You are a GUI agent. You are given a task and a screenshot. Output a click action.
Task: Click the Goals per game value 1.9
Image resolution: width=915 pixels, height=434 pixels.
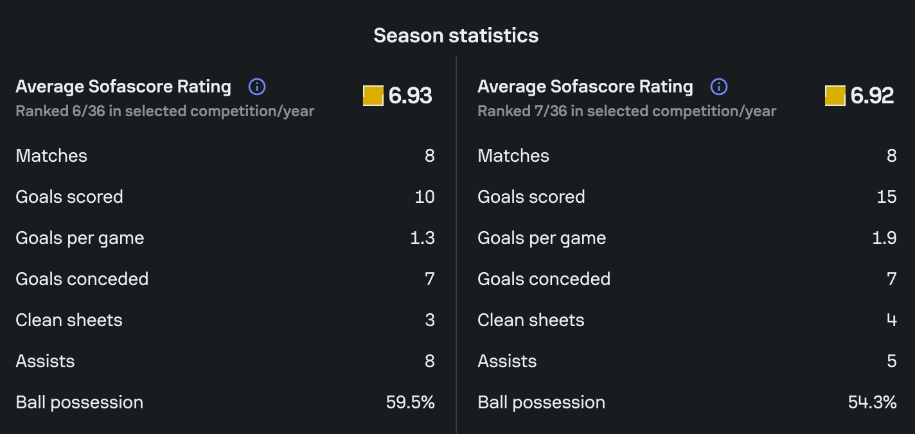[885, 238]
